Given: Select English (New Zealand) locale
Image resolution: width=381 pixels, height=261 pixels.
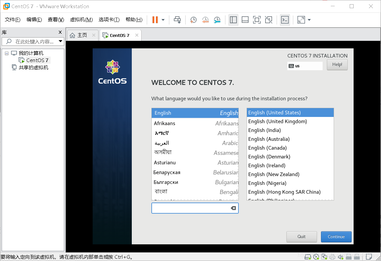Looking at the screenshot, I should tap(290, 174).
